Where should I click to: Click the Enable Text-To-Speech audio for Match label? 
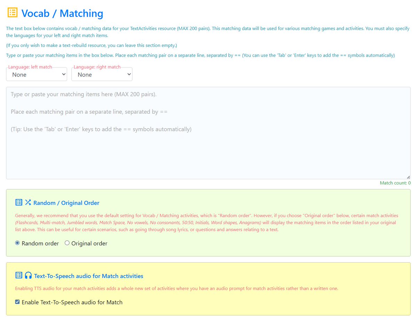72,303
